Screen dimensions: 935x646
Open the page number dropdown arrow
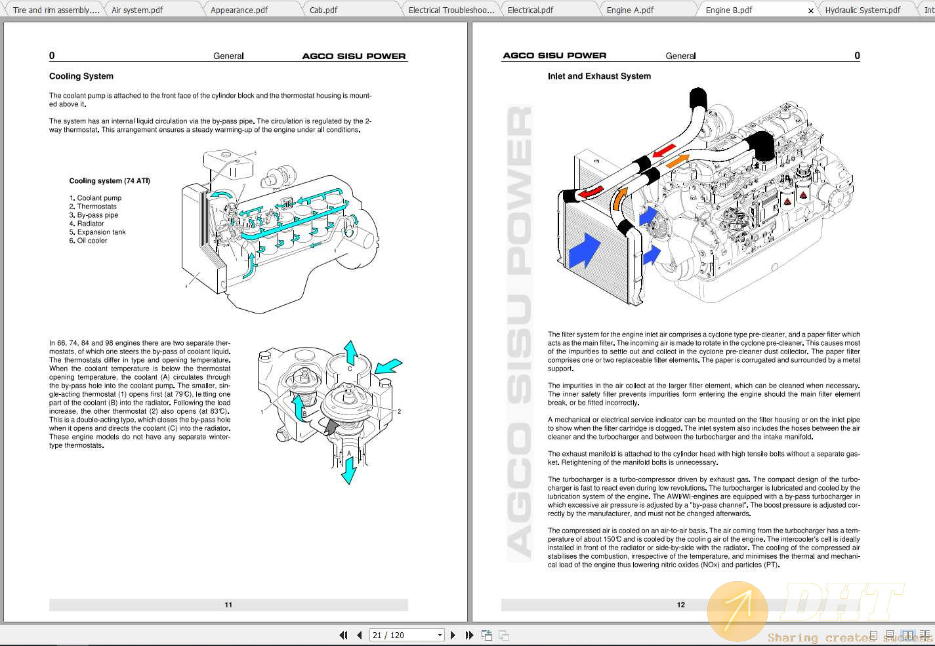440,635
